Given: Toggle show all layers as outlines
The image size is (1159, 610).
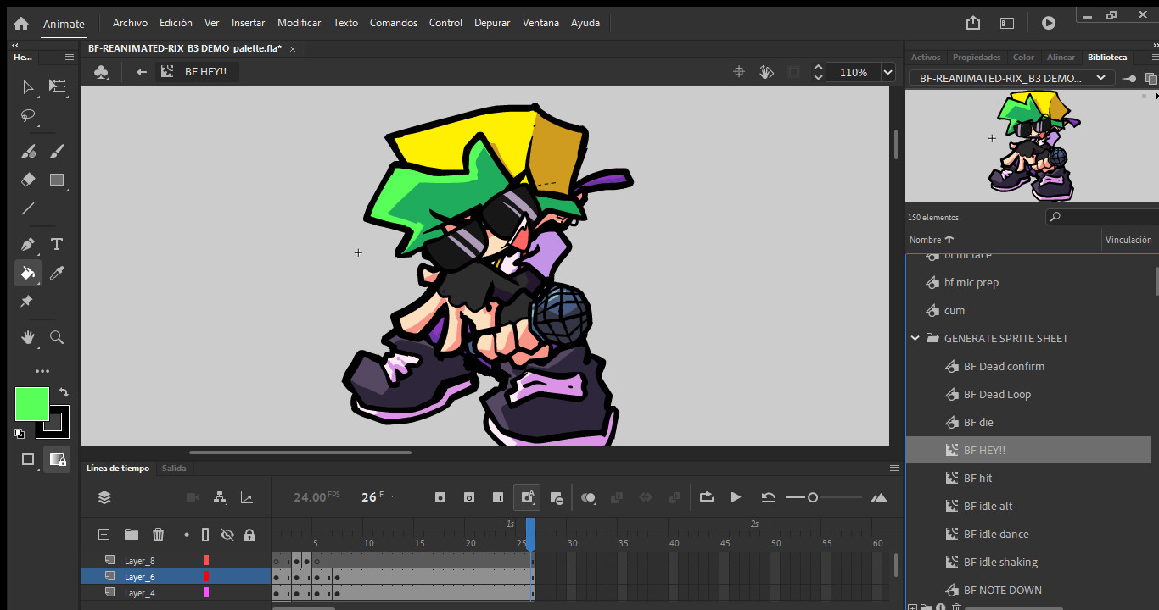Looking at the screenshot, I should (205, 535).
